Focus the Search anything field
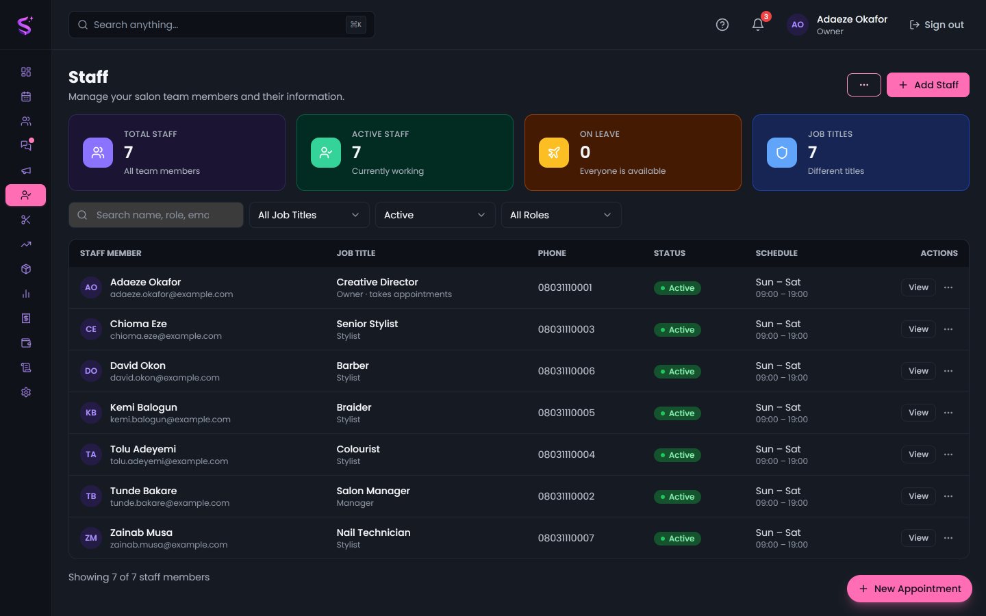The width and height of the screenshot is (986, 616). 221,25
